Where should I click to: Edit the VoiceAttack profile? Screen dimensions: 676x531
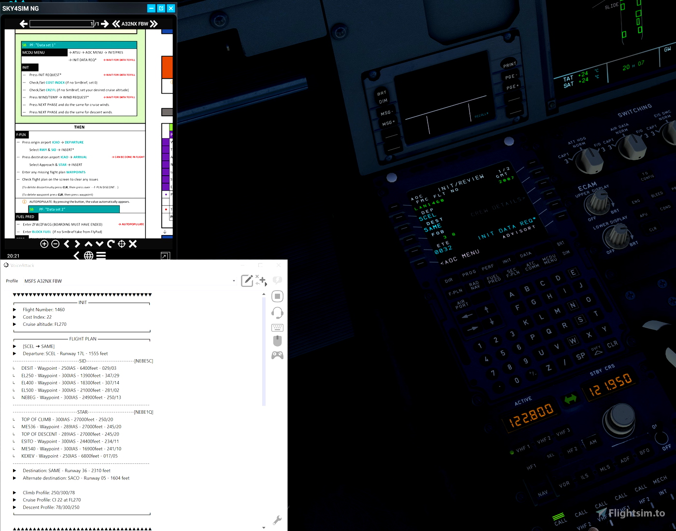tap(247, 280)
